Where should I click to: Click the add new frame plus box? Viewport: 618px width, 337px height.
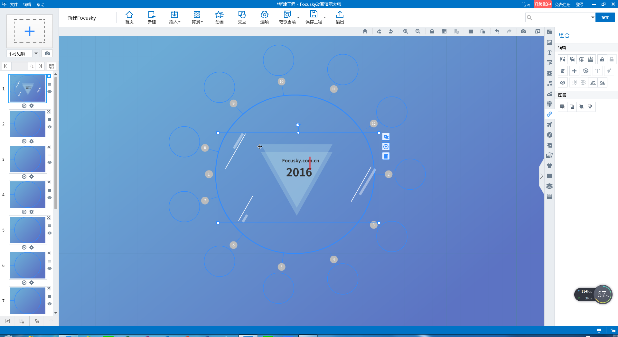click(30, 31)
